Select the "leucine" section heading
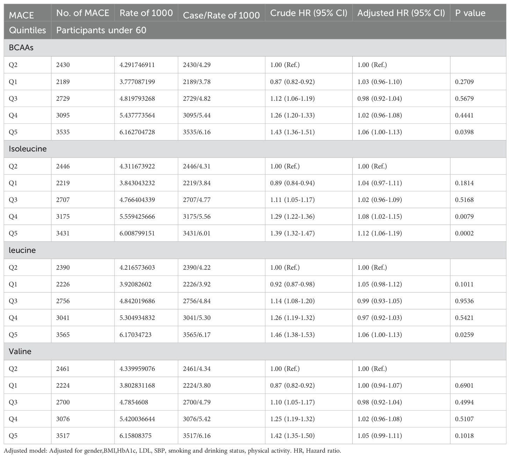 (x=22, y=250)
